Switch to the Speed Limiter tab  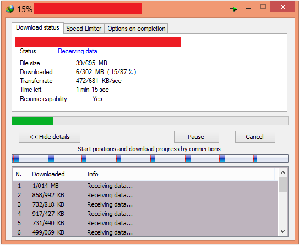click(84, 29)
